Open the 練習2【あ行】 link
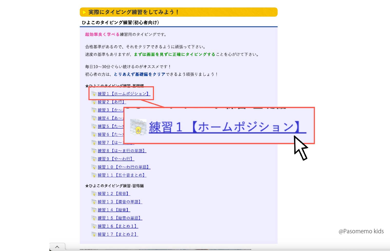The width and height of the screenshot is (390, 251). pyautogui.click(x=112, y=102)
